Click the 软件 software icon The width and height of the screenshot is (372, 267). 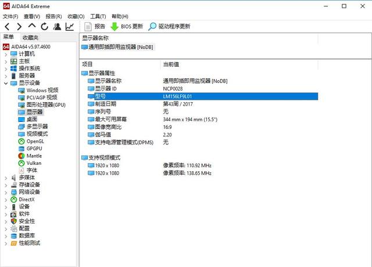pyautogui.click(x=13, y=214)
